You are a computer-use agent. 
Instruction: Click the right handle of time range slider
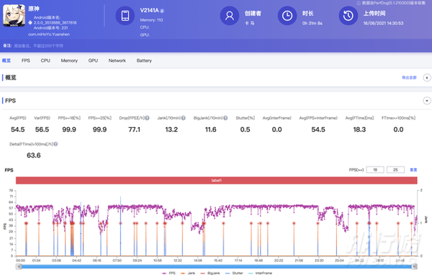[x=414, y=266]
